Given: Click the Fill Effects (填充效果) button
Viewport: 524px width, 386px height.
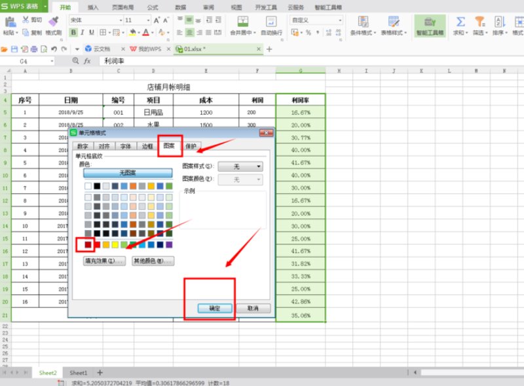Looking at the screenshot, I should pos(104,261).
